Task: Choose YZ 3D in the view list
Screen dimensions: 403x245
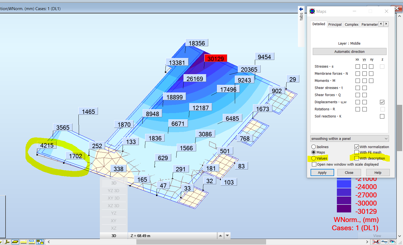Action: coord(114,191)
